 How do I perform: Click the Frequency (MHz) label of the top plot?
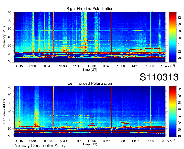[x=4, y=37]
